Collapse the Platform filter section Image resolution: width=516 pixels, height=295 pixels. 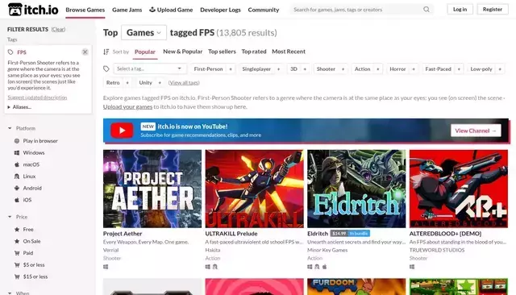22,128
